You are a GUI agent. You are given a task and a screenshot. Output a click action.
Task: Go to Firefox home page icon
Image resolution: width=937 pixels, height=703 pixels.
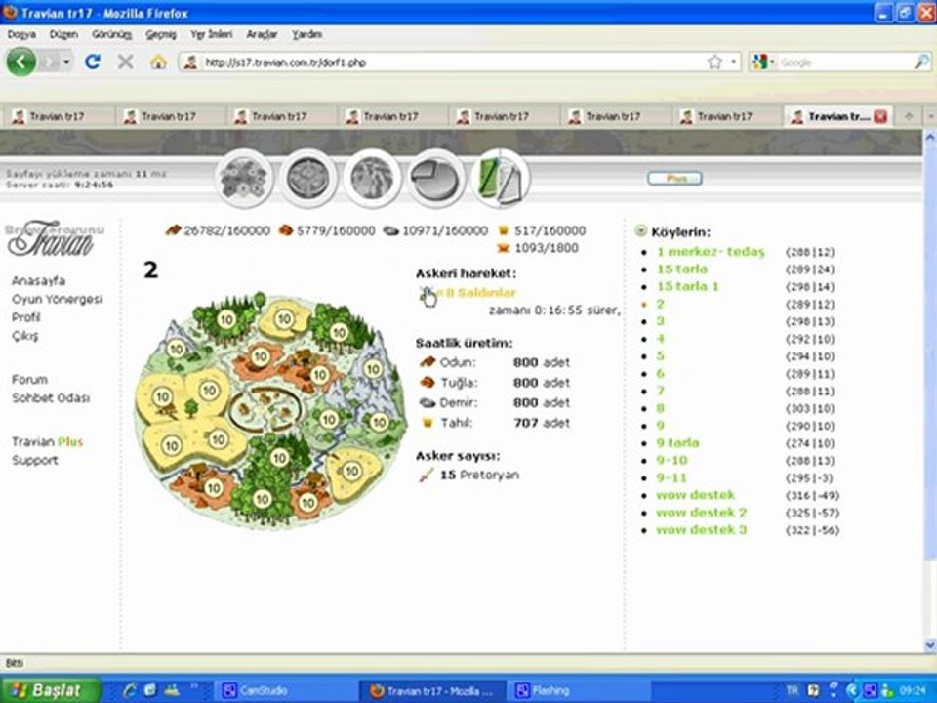(x=158, y=62)
